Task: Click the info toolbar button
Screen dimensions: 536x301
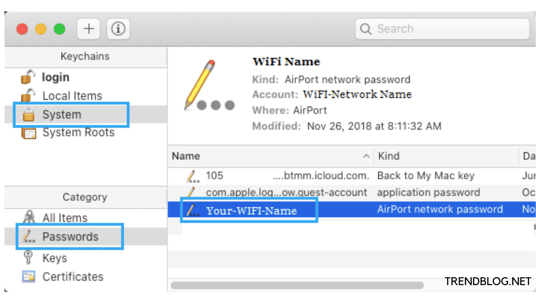Action: point(118,29)
